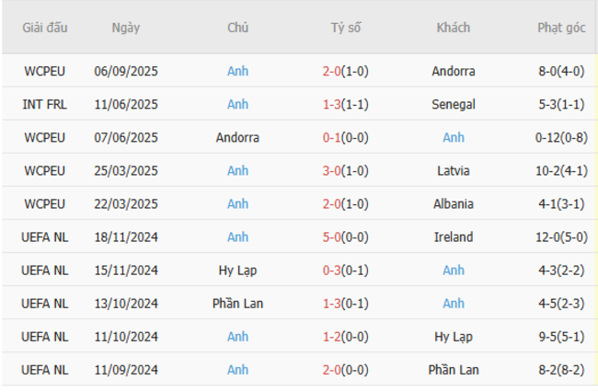Screen dimensions: 598x392
Task: Click the 'Tỷ số' column header
Action: 346,28
